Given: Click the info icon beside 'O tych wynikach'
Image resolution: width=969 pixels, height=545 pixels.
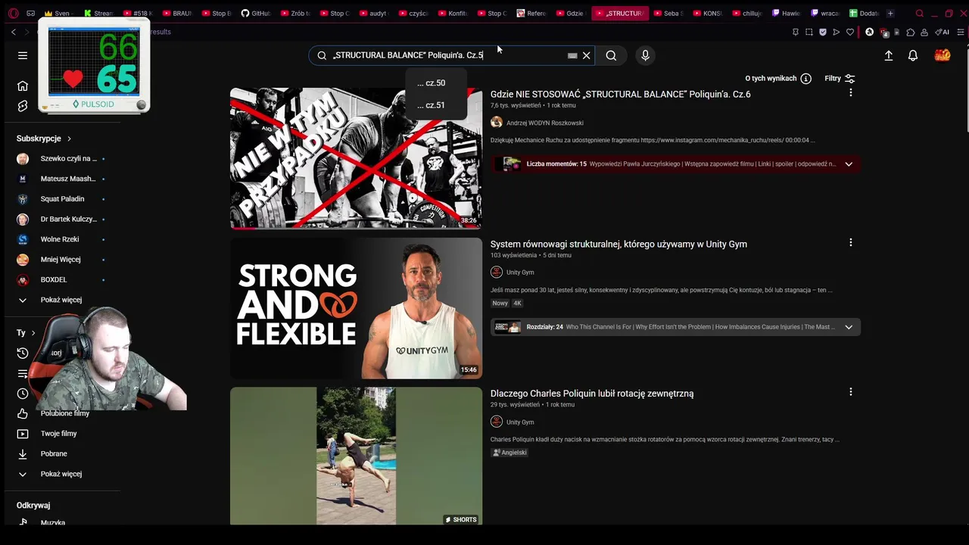Looking at the screenshot, I should (x=805, y=79).
